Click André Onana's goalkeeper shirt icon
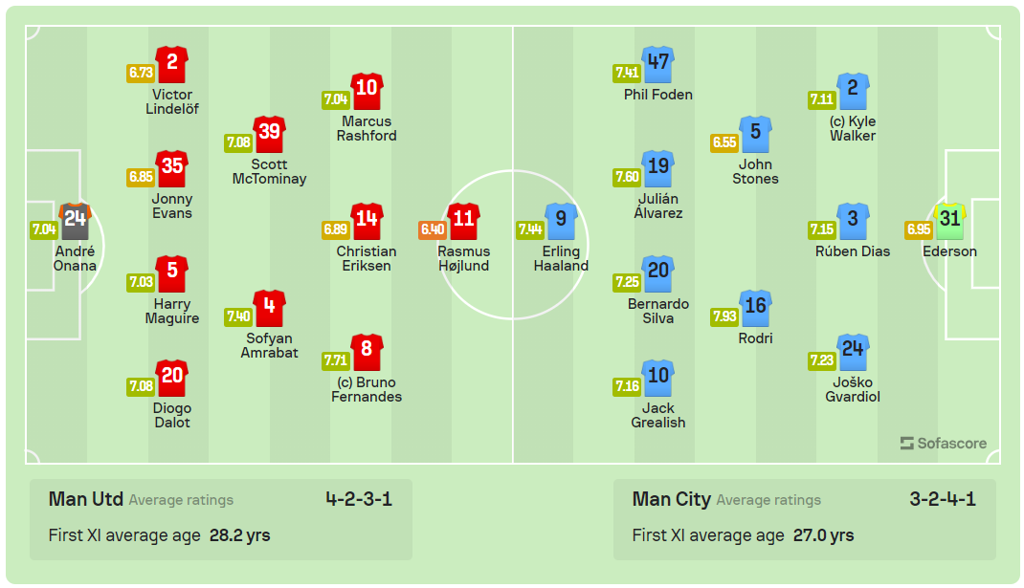Image resolution: width=1024 pixels, height=588 pixels. pyautogui.click(x=75, y=221)
